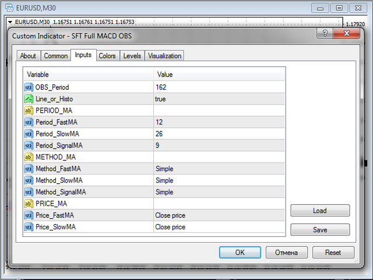This screenshot has height=280, width=373.
Task: Maximize the EURUSD,M30 chart window
Action: (x=339, y=8)
